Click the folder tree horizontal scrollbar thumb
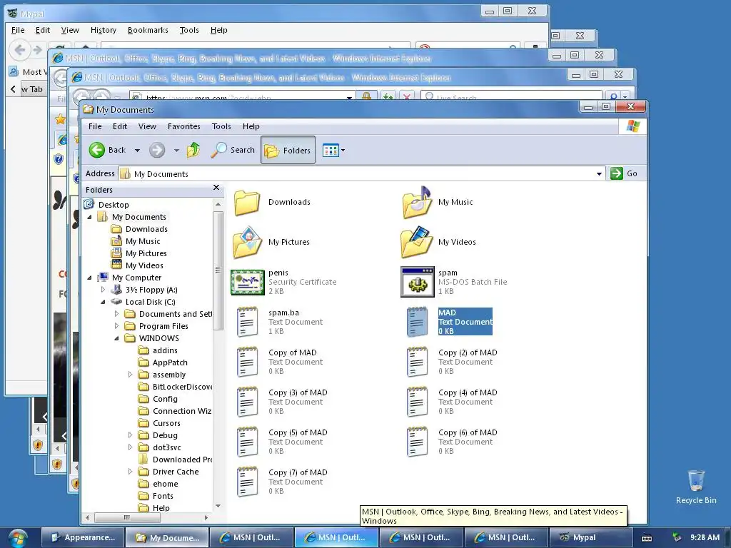This screenshot has width=731, height=548. click(x=127, y=517)
